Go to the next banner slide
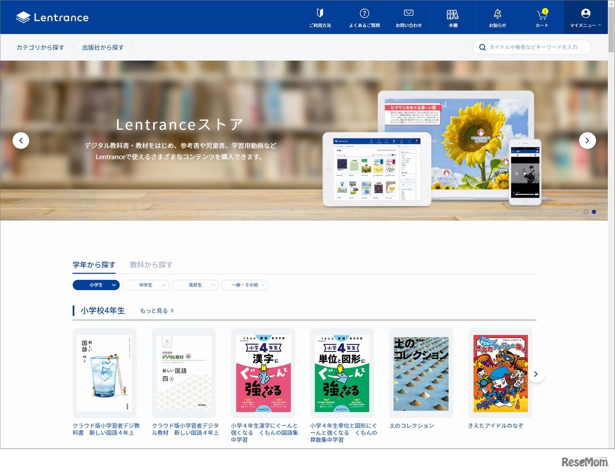Screen dimensions: 615x473 pyautogui.click(x=587, y=140)
